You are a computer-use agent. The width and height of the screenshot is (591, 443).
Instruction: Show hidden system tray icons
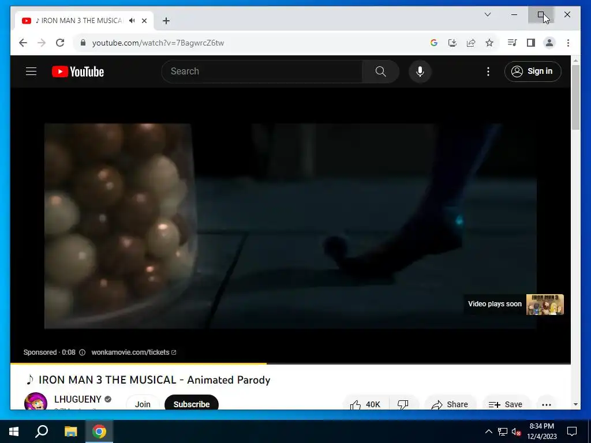pos(488,431)
